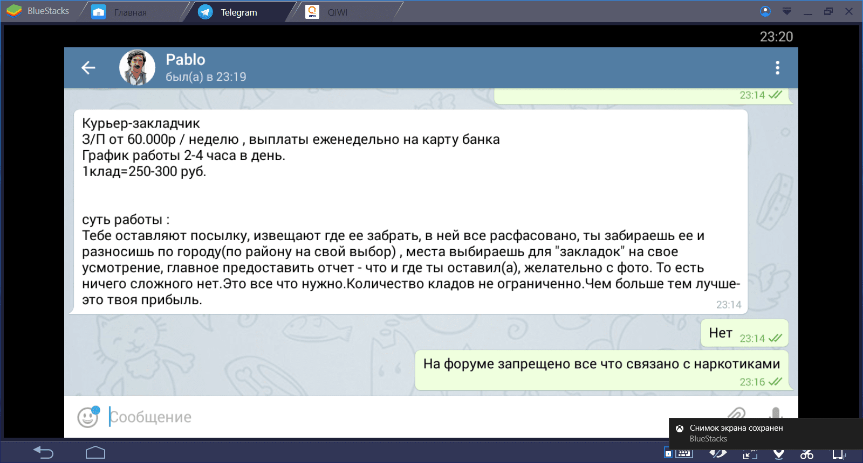Image resolution: width=863 pixels, height=463 pixels.
Task: Toggle the crossed-eye visibility icon
Action: coord(718,454)
